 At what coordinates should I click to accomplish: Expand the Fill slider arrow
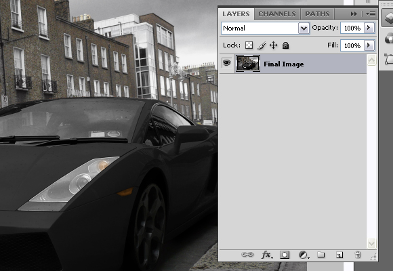pos(369,45)
